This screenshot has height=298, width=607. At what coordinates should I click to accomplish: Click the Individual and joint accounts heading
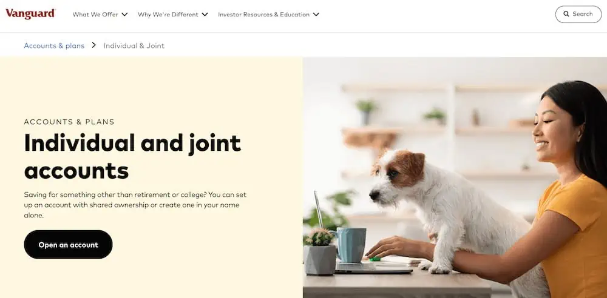point(132,156)
